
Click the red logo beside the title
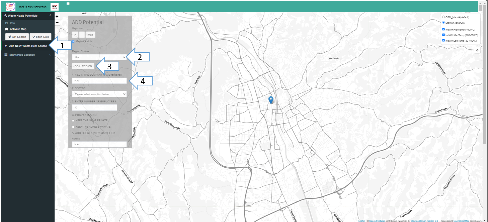tap(54, 7)
